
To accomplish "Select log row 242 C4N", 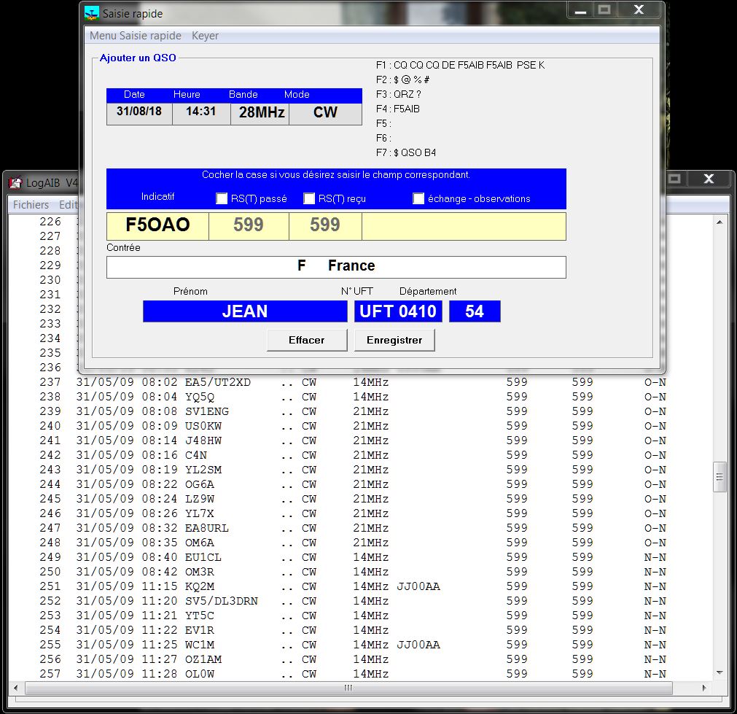I will [x=353, y=455].
